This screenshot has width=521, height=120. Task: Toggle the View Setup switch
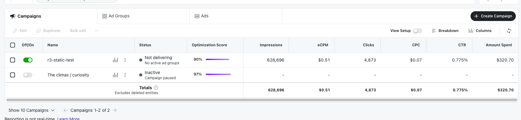pyautogui.click(x=417, y=31)
